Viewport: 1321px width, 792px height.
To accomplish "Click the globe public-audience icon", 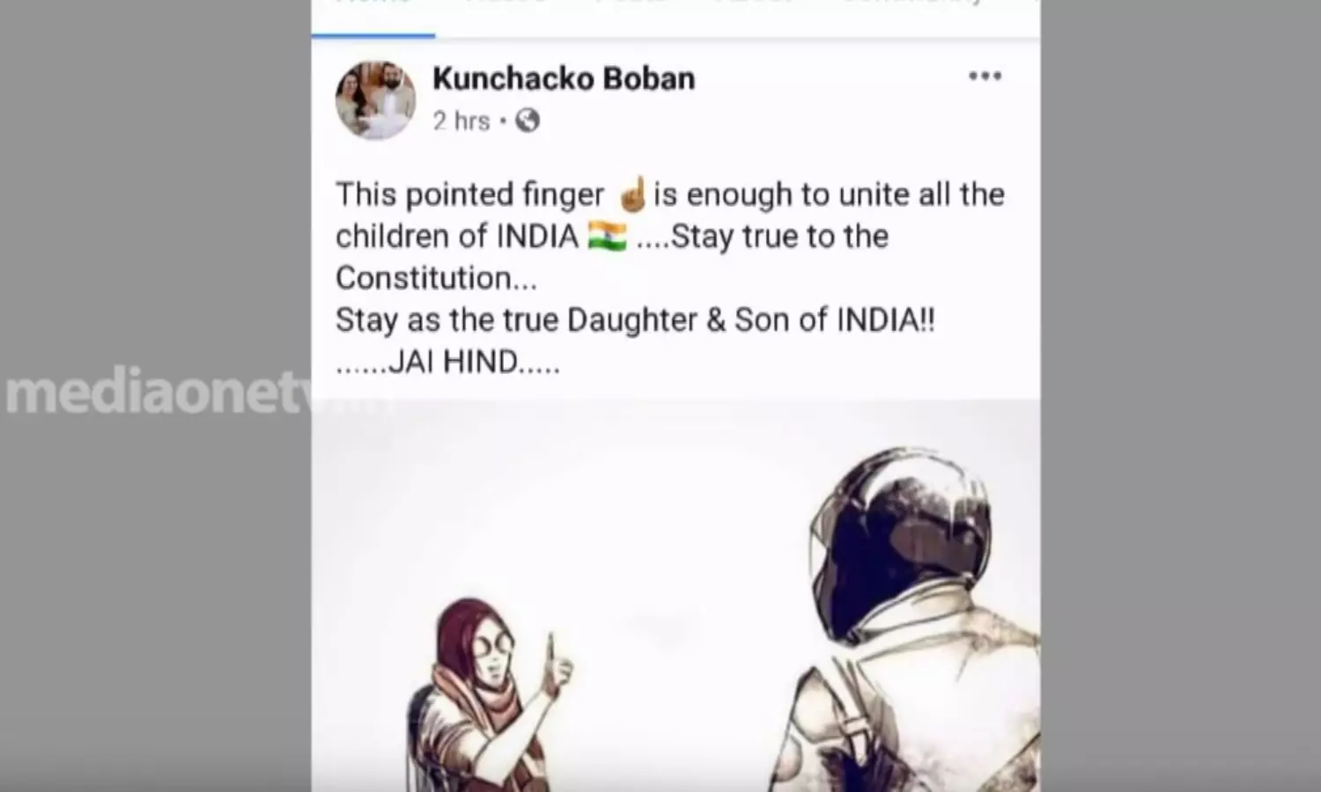I will point(528,121).
